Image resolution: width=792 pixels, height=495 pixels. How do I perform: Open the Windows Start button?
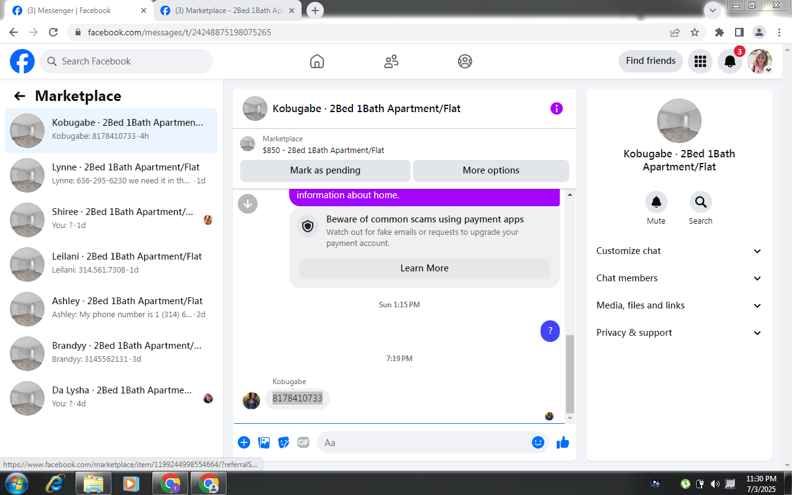(15, 484)
